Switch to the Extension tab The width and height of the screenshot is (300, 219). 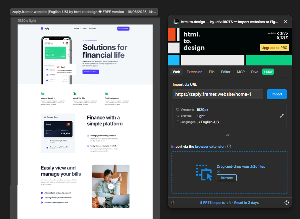click(x=194, y=72)
